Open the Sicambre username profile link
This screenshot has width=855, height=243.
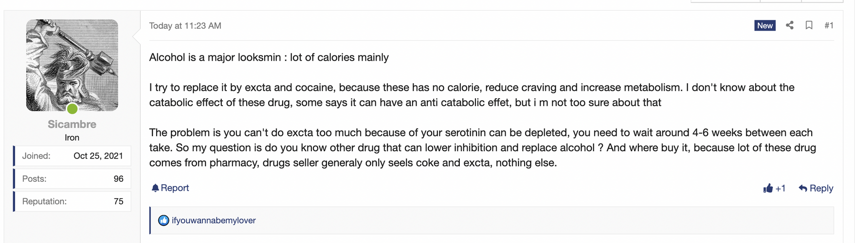point(72,124)
